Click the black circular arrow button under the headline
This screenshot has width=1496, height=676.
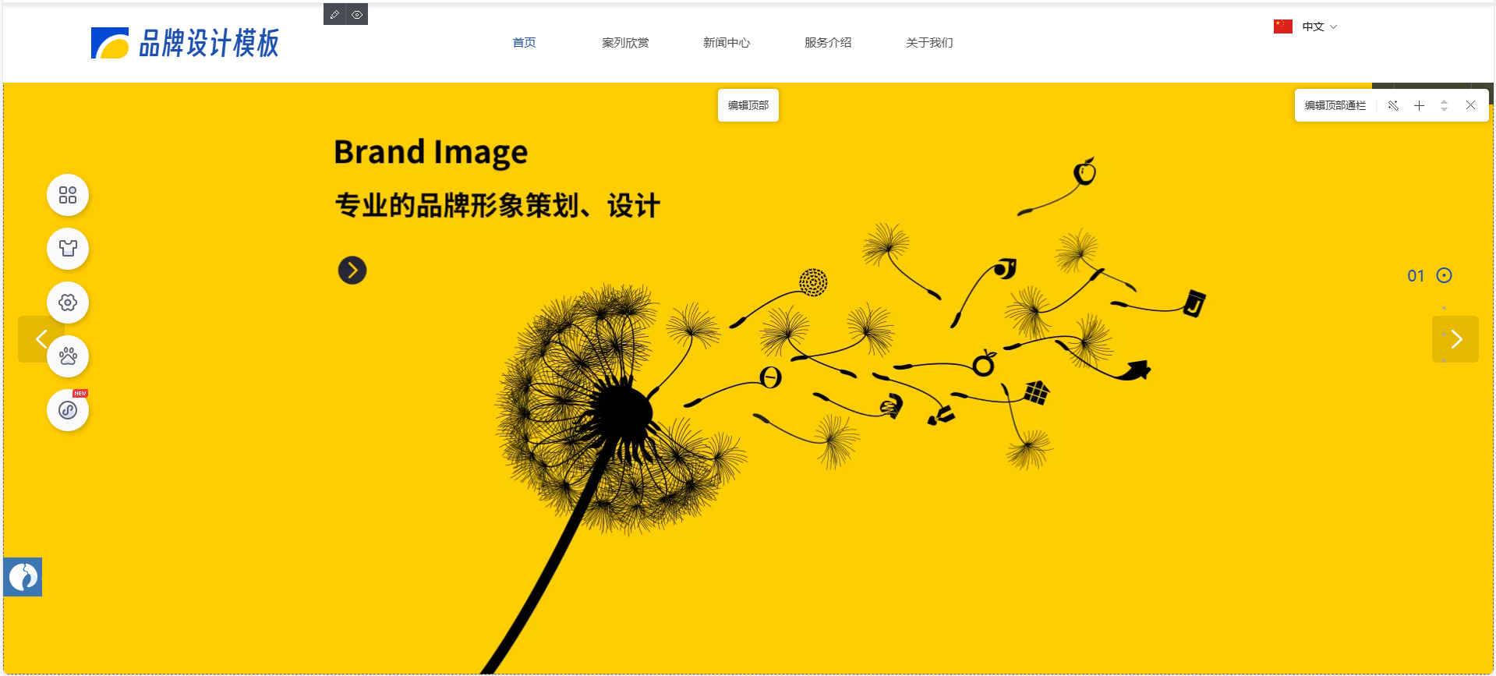tap(352, 271)
